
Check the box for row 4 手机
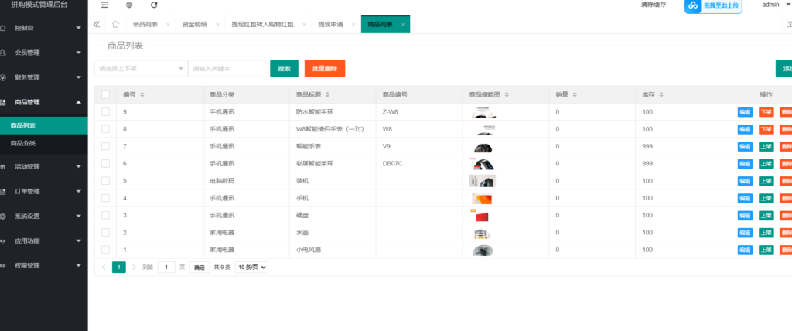pyautogui.click(x=105, y=197)
